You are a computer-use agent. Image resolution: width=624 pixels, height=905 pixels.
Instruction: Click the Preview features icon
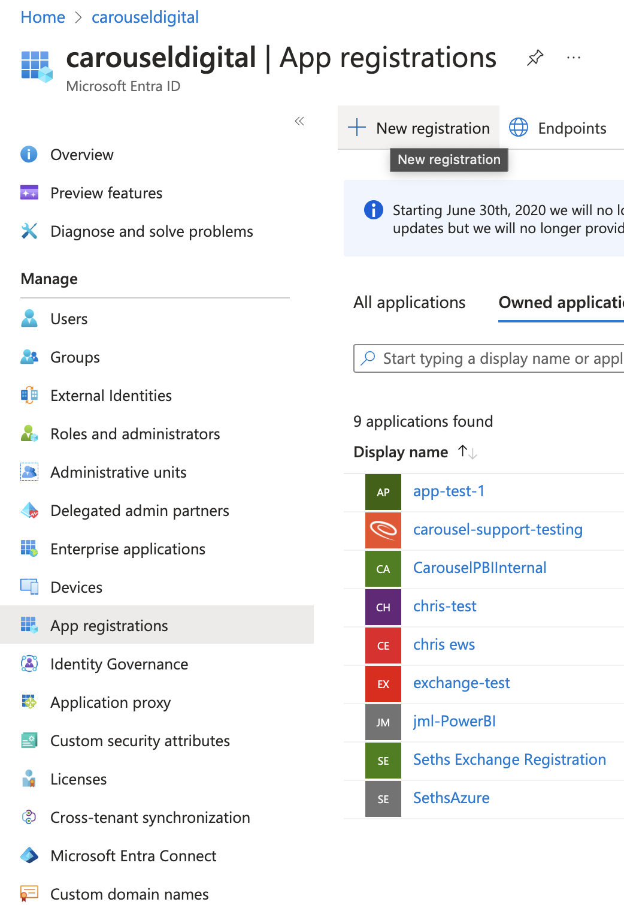pyautogui.click(x=29, y=193)
